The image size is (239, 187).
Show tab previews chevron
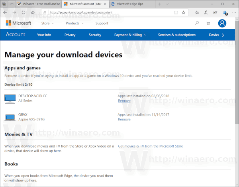tap(167, 4)
